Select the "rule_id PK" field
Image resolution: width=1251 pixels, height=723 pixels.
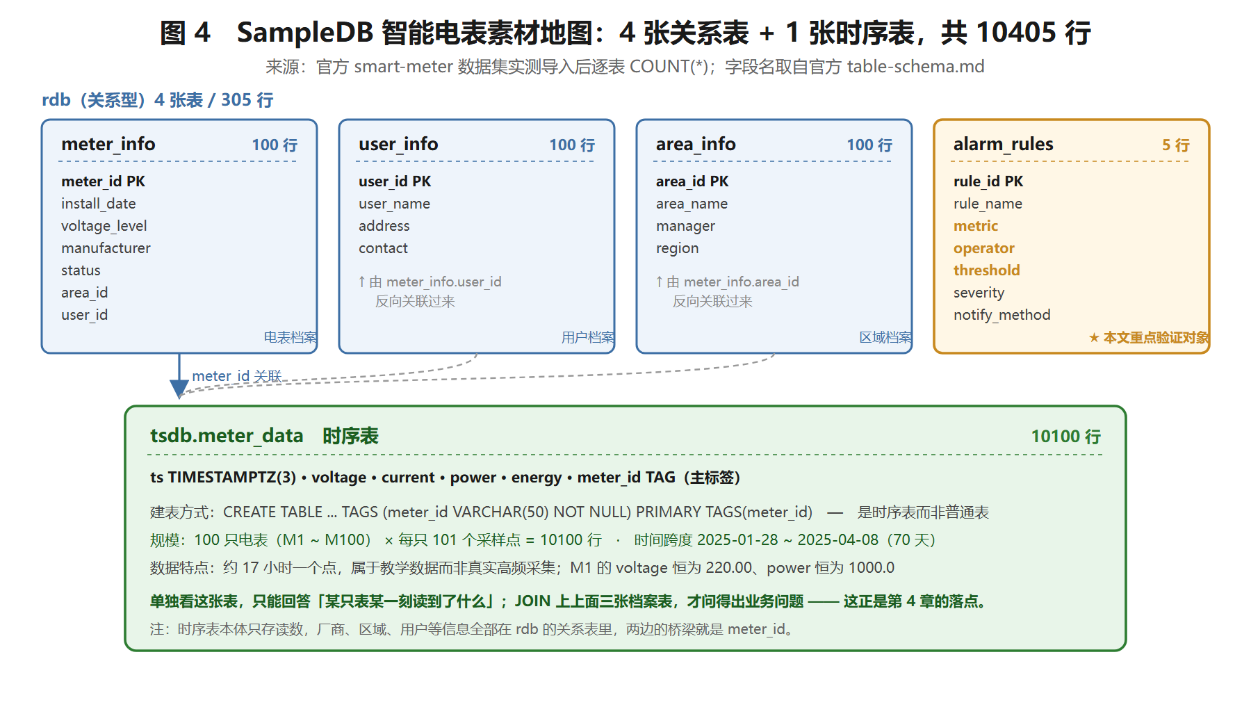pos(988,181)
